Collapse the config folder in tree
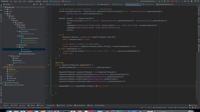Viewport: 200px width, 112px height. click(17, 27)
